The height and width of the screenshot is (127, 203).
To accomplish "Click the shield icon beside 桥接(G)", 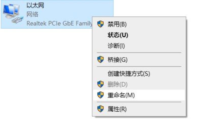I will click(100, 60).
